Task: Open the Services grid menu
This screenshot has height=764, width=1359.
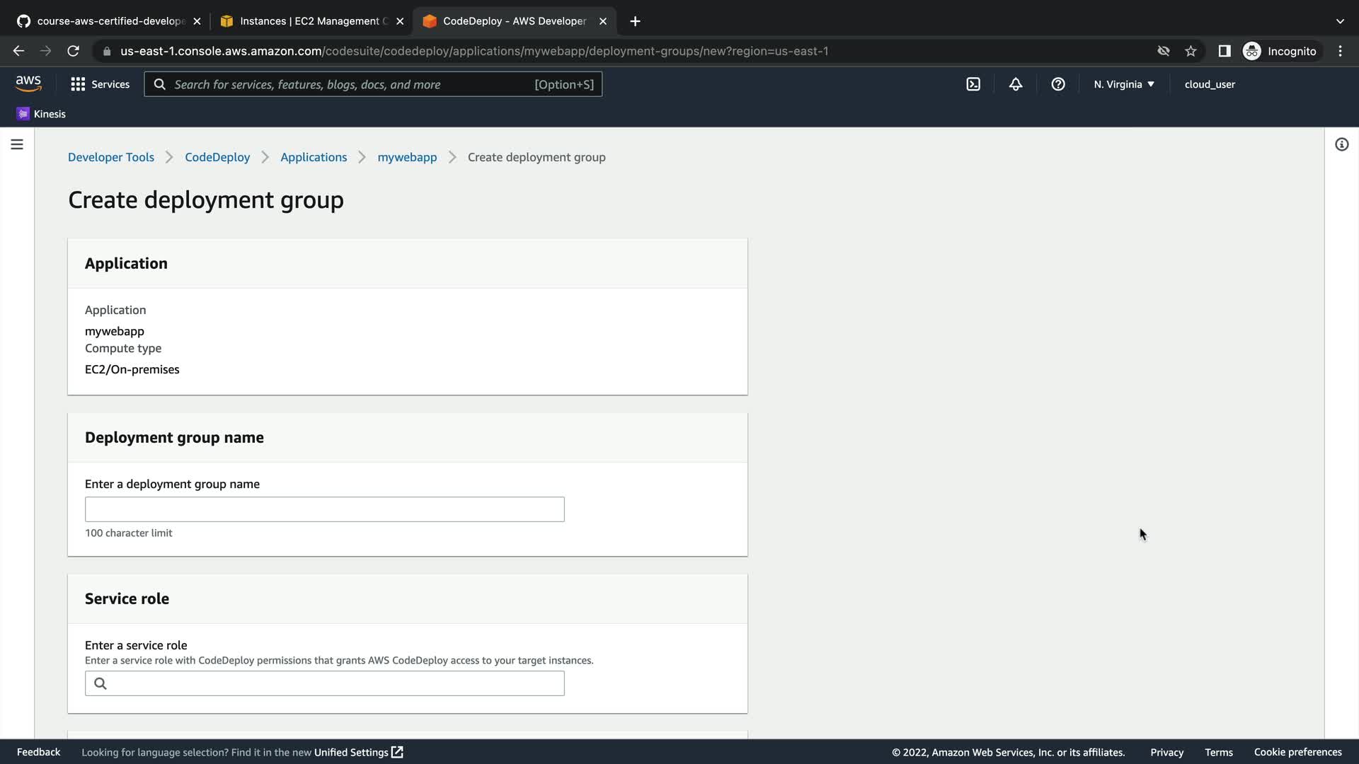Action: [x=100, y=84]
